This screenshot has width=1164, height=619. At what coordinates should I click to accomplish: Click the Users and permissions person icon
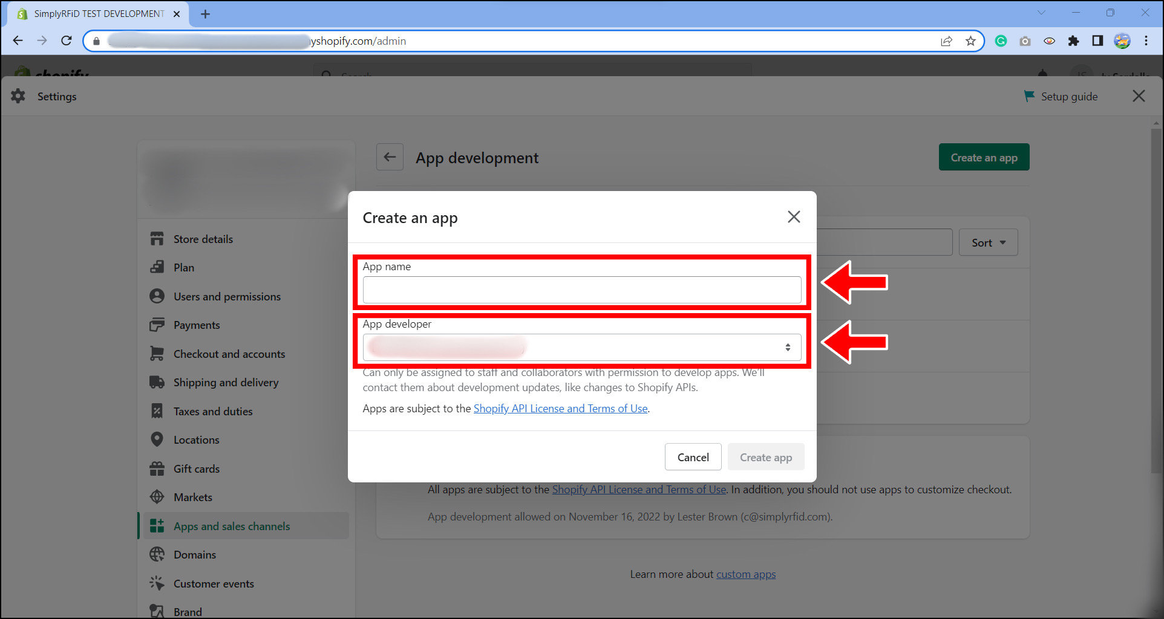tap(157, 296)
